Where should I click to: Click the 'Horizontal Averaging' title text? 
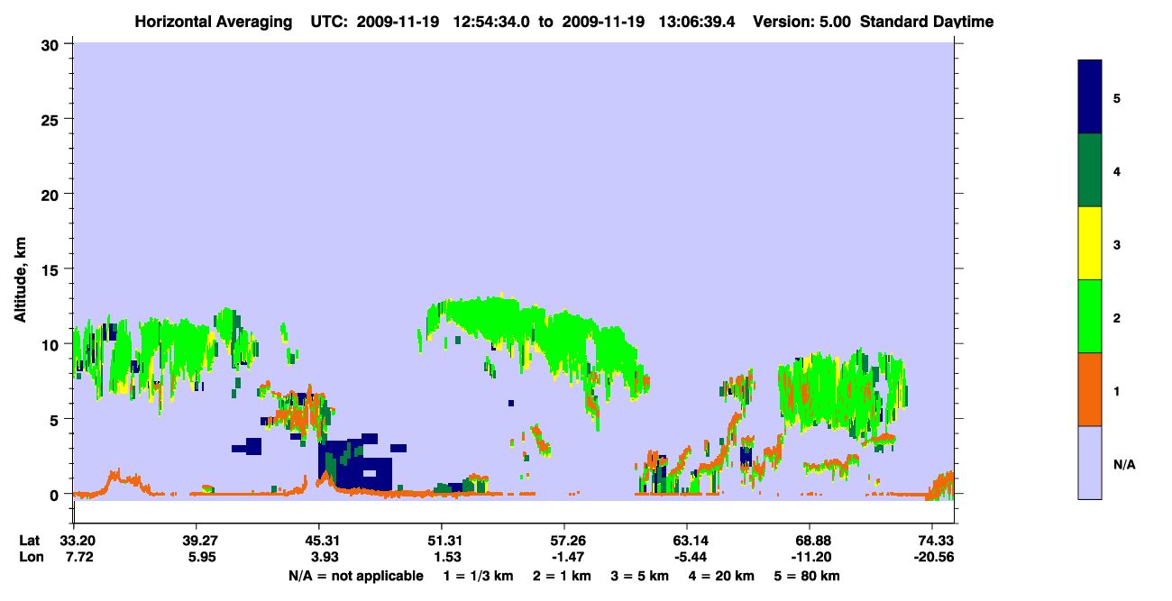coord(213,22)
